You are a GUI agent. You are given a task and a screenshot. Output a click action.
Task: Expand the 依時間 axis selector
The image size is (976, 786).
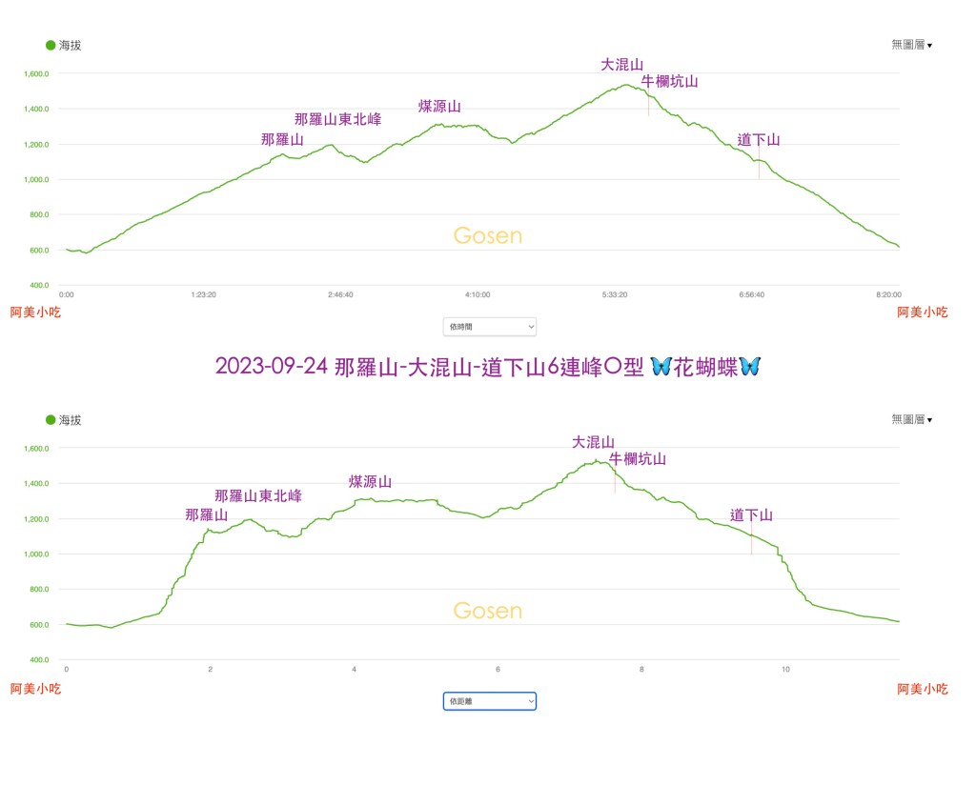point(490,327)
